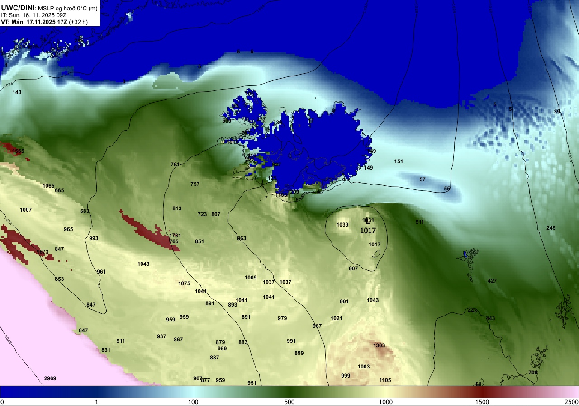Click the 937 height value

click(x=161, y=336)
